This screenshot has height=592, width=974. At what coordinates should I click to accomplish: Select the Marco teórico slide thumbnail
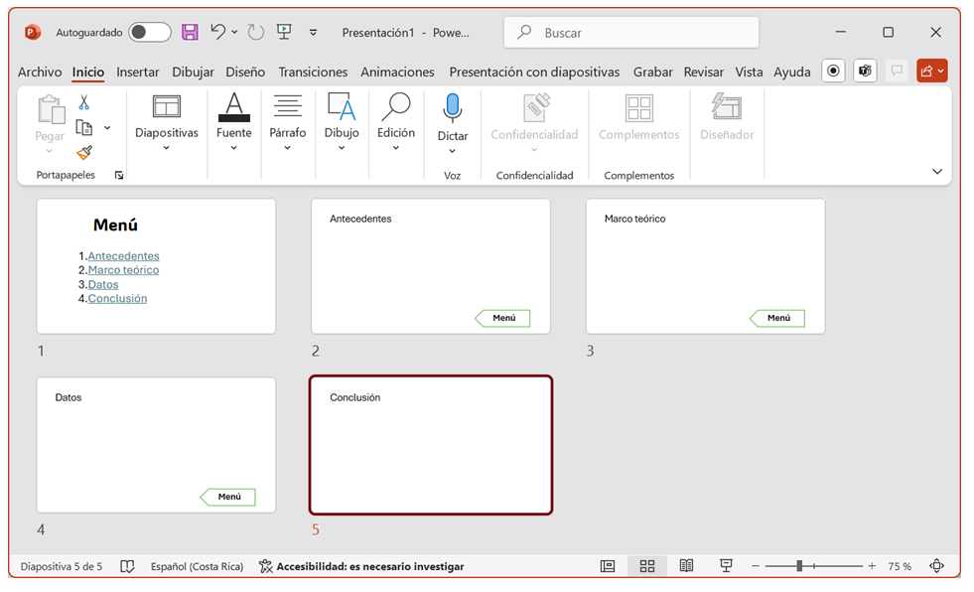pyautogui.click(x=705, y=266)
